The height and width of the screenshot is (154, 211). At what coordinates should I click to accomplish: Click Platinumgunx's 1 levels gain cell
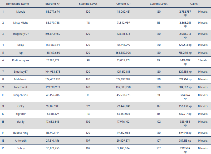click(203, 61)
